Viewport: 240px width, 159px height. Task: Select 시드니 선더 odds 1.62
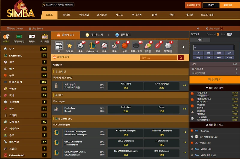click(126, 86)
